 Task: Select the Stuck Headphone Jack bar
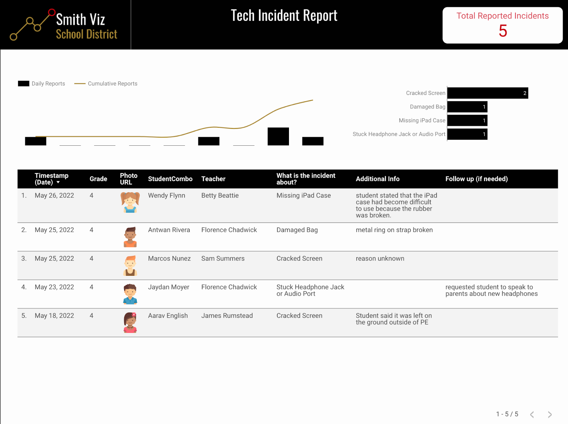tap(467, 134)
